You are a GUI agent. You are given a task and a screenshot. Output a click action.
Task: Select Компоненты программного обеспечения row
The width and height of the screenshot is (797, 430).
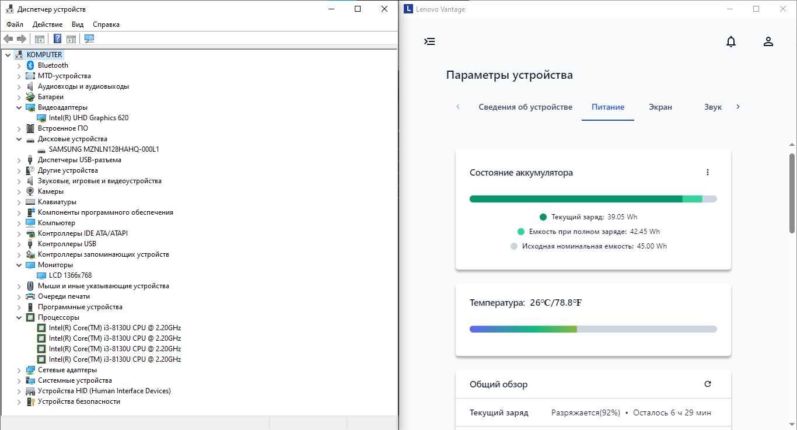click(x=105, y=212)
